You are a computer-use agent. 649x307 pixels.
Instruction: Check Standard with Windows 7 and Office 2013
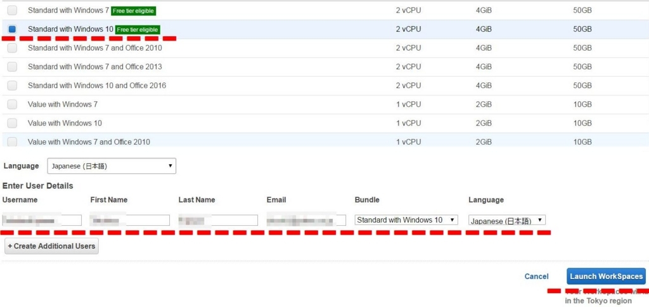tap(13, 67)
